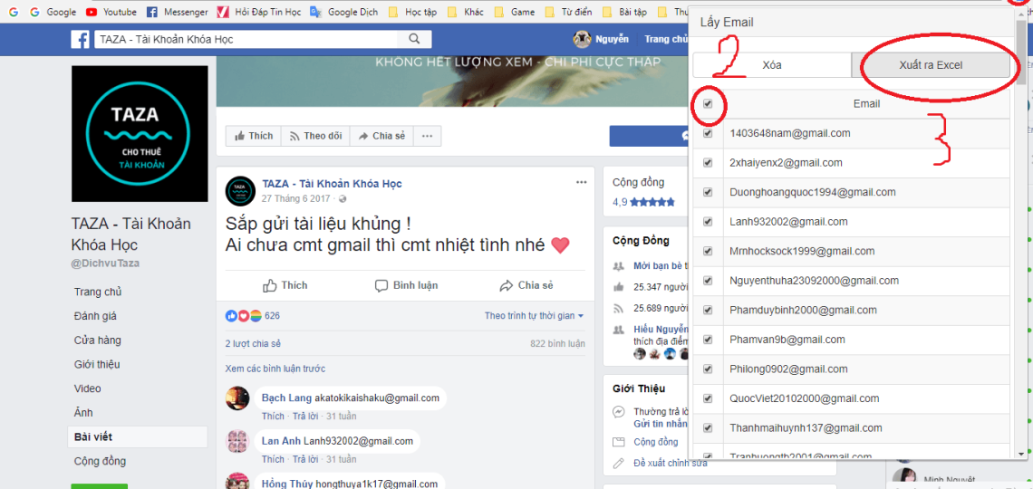Click Bạch Lang's avatar

coord(237,398)
